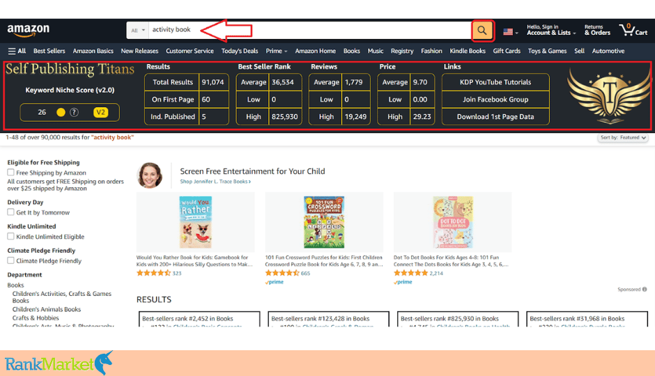The image size is (655, 376).
Task: Click Jennifer L. Trace author photo
Action: click(150, 175)
